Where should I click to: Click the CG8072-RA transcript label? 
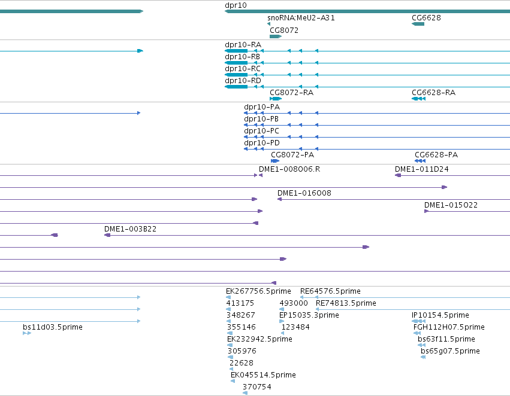click(291, 93)
